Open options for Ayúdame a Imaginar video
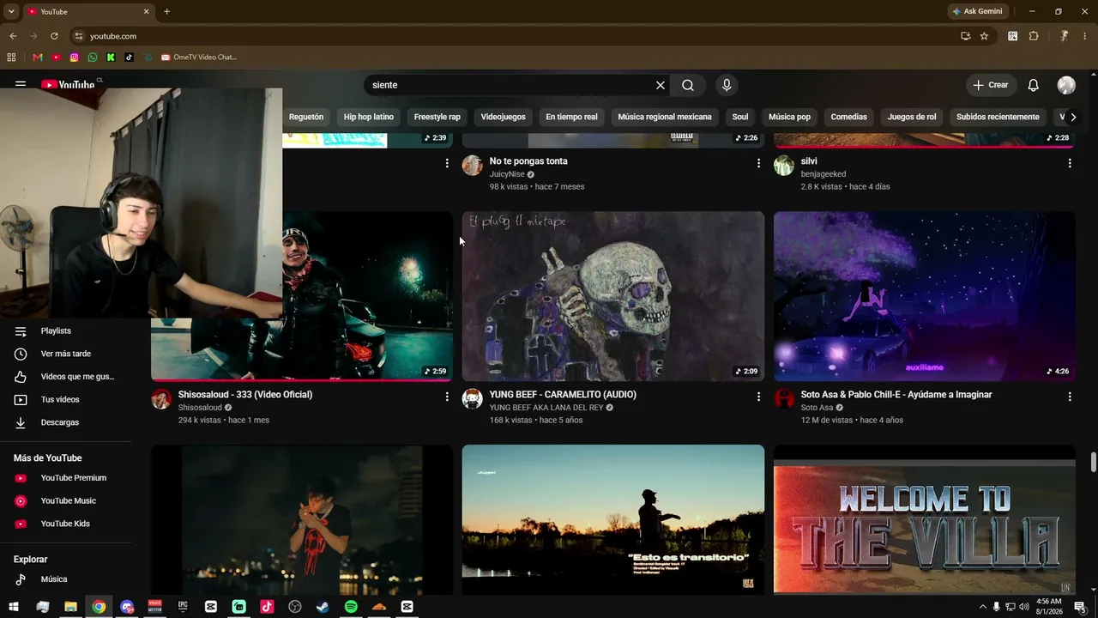The image size is (1098, 618). click(1070, 397)
